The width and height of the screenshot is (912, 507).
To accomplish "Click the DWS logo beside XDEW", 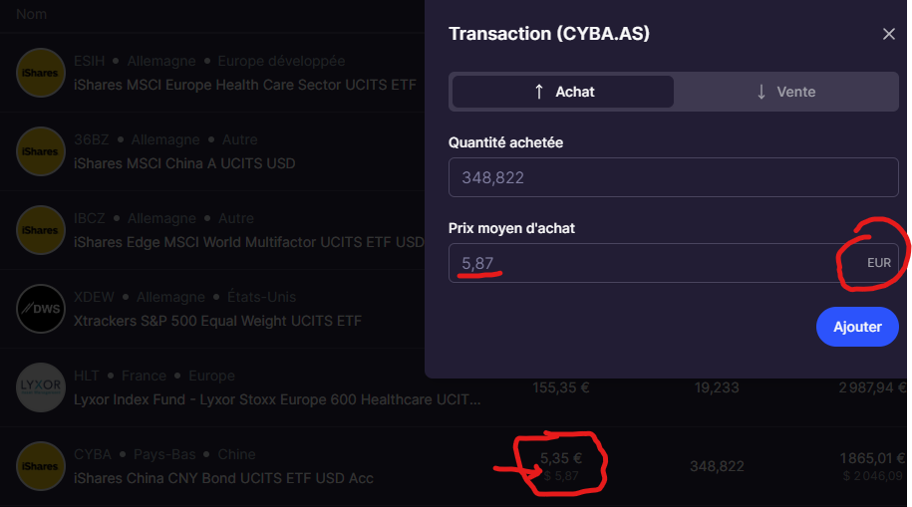I will pos(41,309).
